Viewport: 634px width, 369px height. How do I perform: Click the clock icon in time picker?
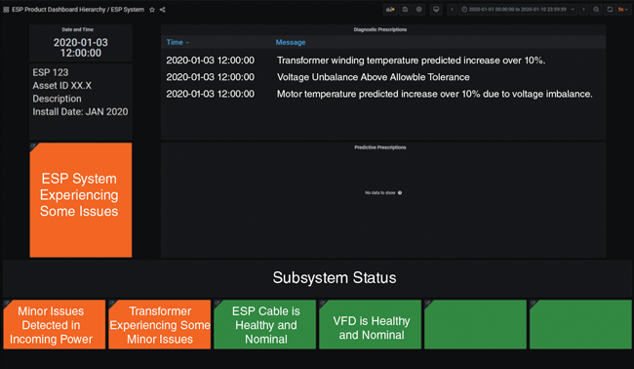pyautogui.click(x=464, y=10)
